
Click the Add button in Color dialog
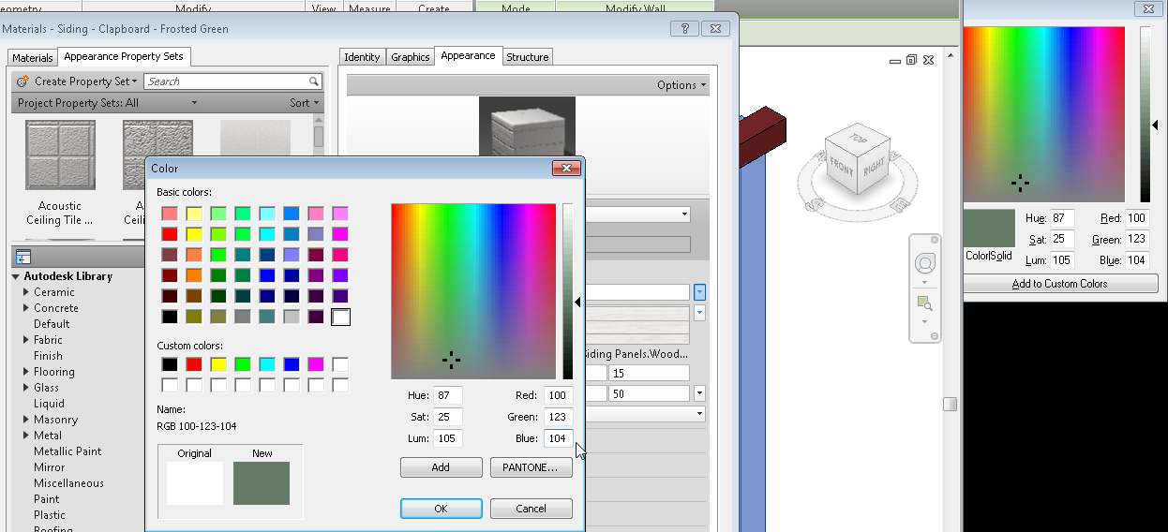point(441,467)
